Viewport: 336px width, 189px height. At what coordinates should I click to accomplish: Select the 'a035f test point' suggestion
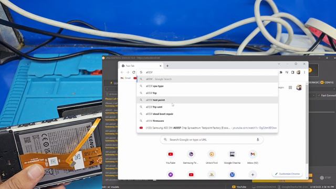pyautogui.click(x=207, y=100)
